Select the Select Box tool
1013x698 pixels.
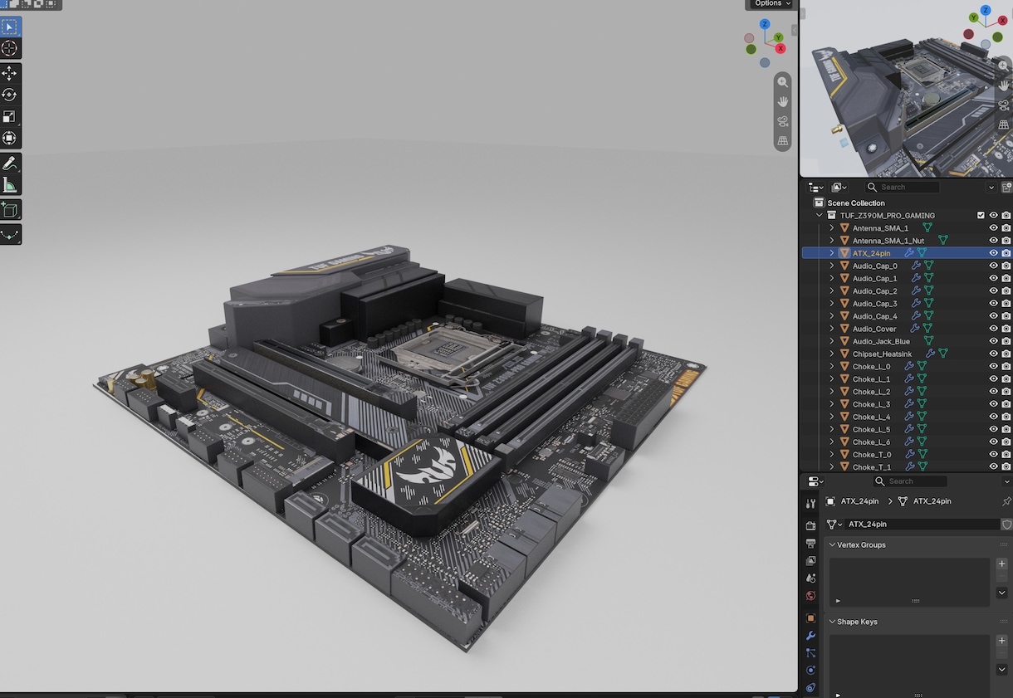coord(10,27)
